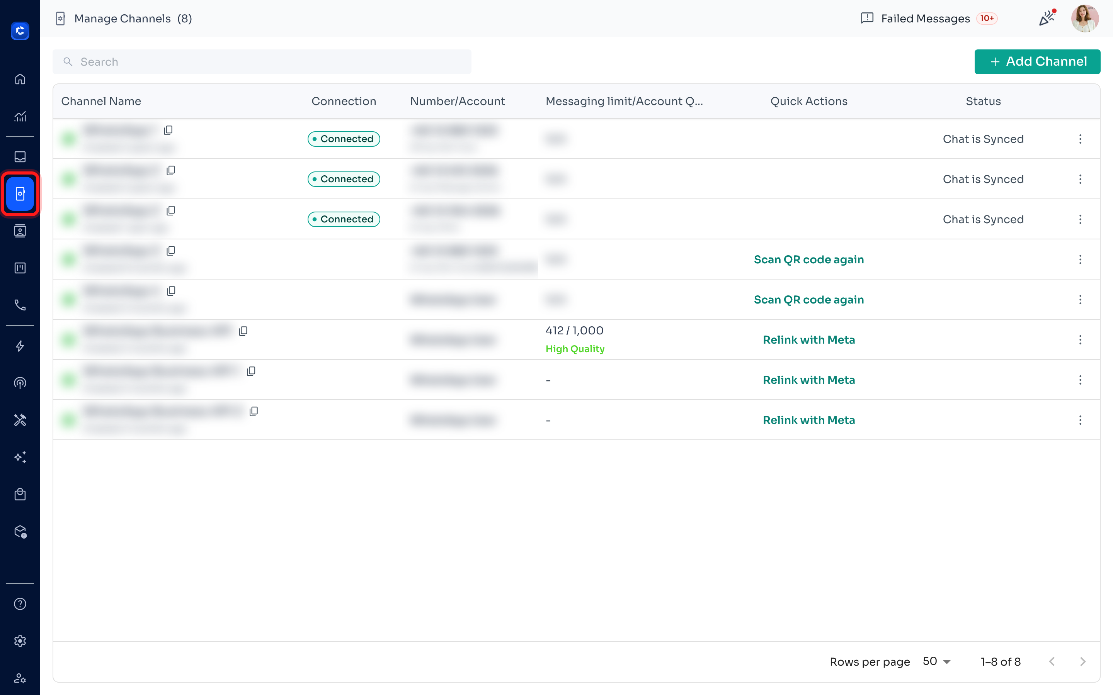This screenshot has height=695, width=1113.
Task: Open the contacts icon in sidebar
Action: [x=20, y=231]
